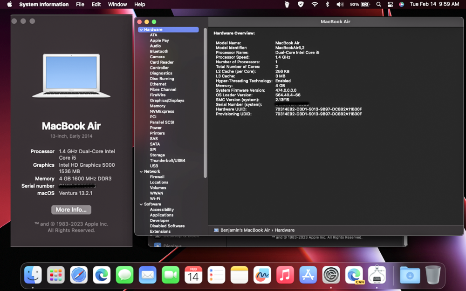Screen dimensions: 466x291
Task: Select Extensions under Software
Action: coord(160,231)
